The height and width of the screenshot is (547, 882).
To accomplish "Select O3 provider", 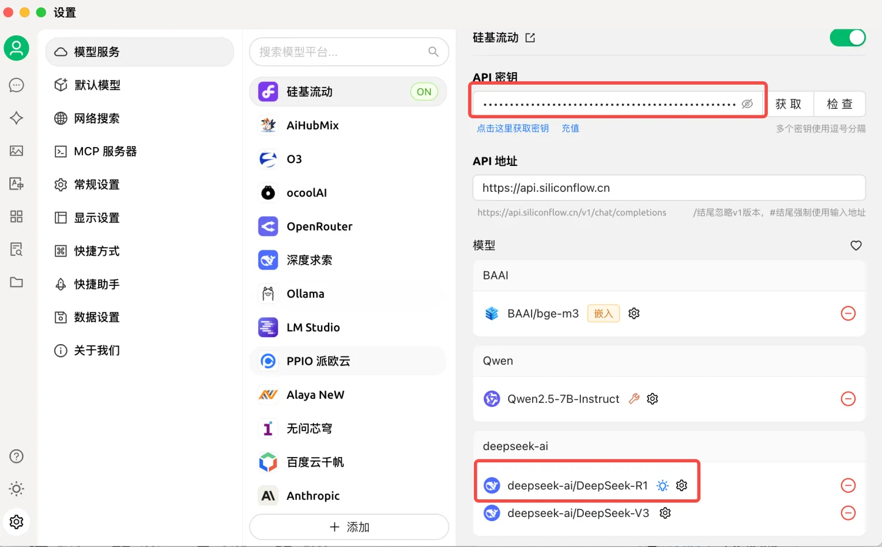I will tap(348, 159).
